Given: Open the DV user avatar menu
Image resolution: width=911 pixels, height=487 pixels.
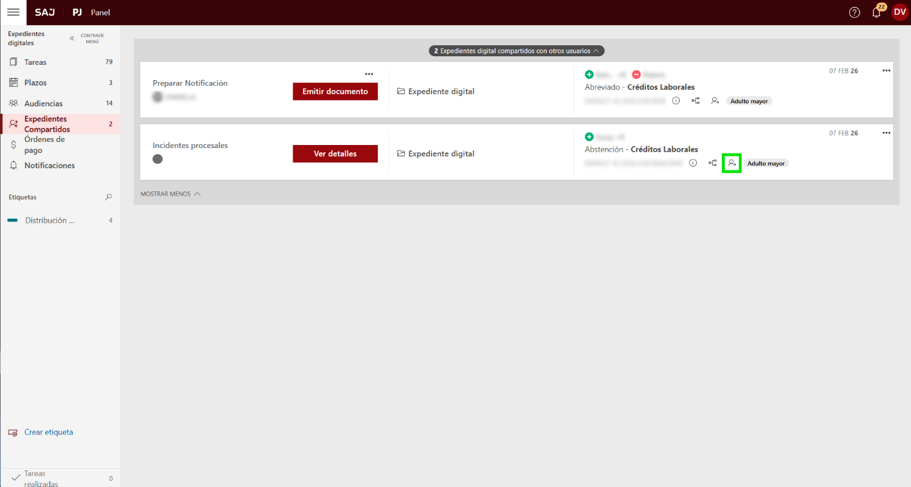Looking at the screenshot, I should (x=899, y=12).
